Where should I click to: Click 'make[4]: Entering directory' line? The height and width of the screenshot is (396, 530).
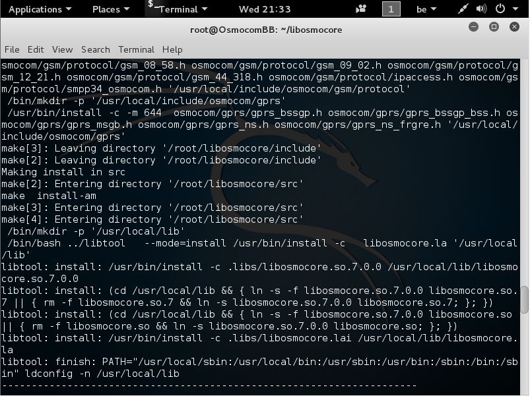coord(152,219)
